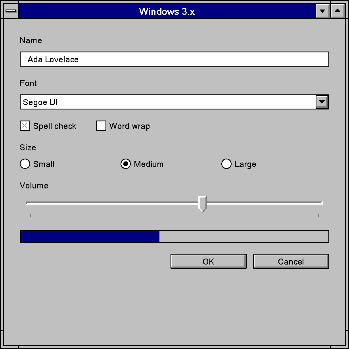The width and height of the screenshot is (349, 349).
Task: Click the Size label
Action: pyautogui.click(x=28, y=148)
